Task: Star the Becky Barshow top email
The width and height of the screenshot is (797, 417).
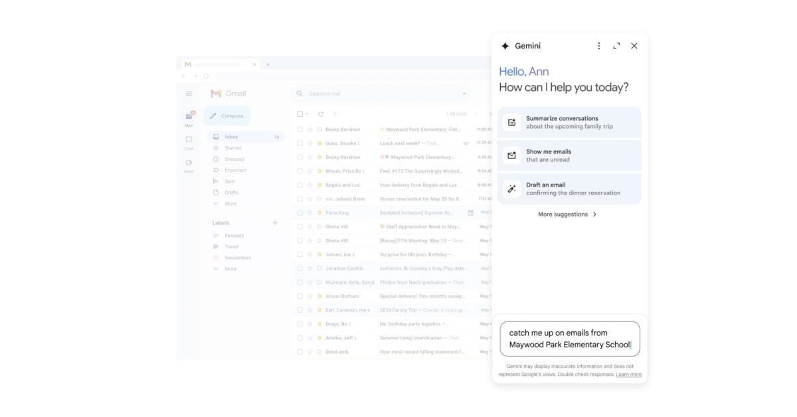Action: tap(310, 129)
